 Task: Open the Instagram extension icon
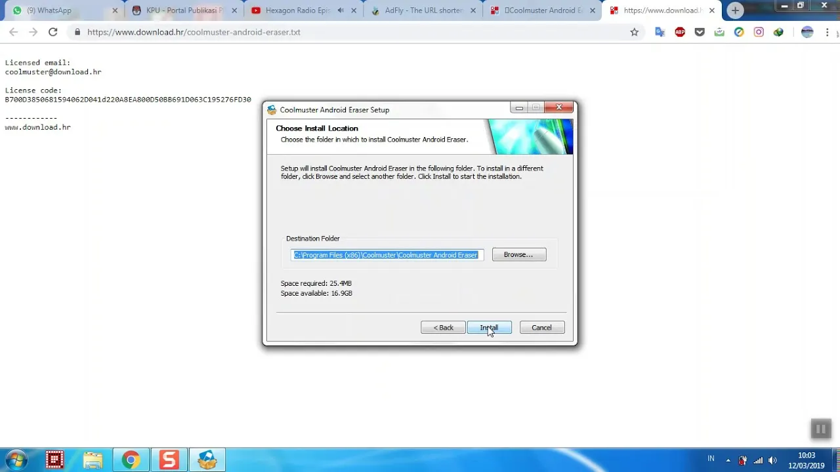pyautogui.click(x=759, y=32)
